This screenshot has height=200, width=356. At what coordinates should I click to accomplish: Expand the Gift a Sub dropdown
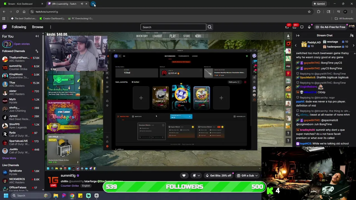256,176
